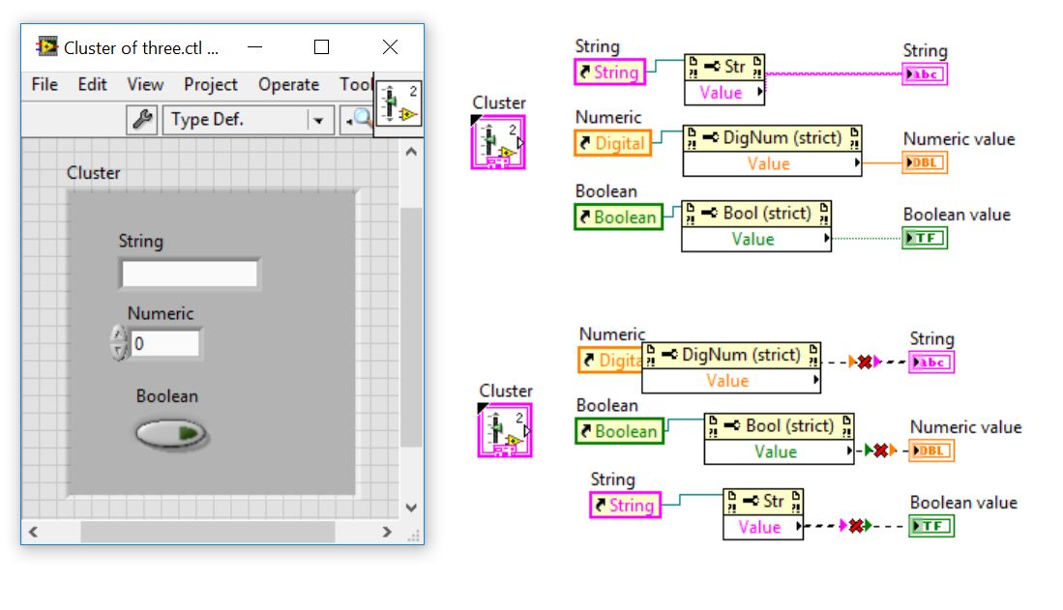Decrement the Numeric control with the down arrow
The image size is (1063, 610).
[x=119, y=351]
